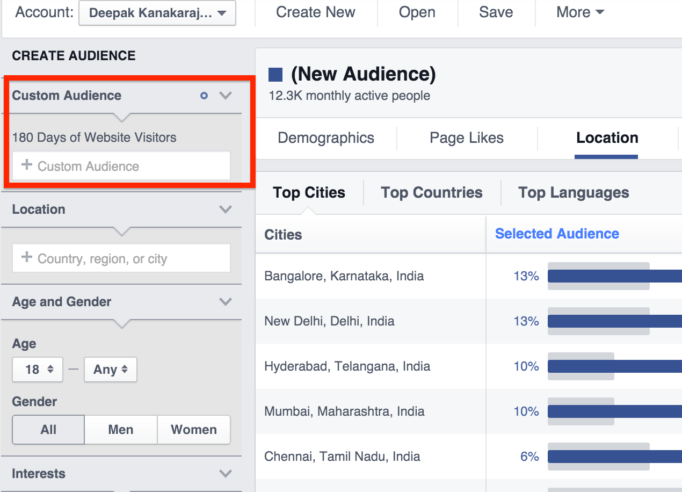This screenshot has width=682, height=492.
Task: Click the Selected Audience link
Action: 556,234
